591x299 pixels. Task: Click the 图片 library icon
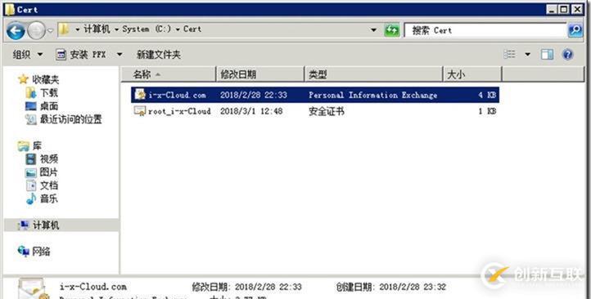click(x=31, y=172)
